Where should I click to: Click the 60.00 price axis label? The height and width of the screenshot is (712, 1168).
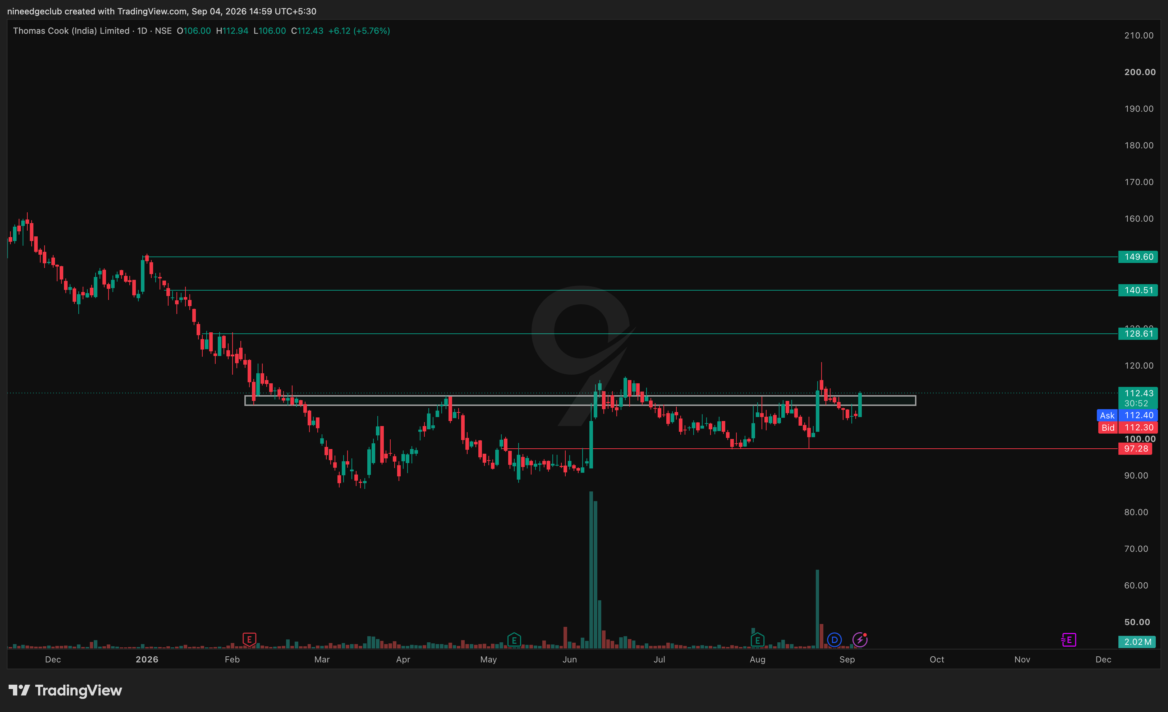(1136, 585)
